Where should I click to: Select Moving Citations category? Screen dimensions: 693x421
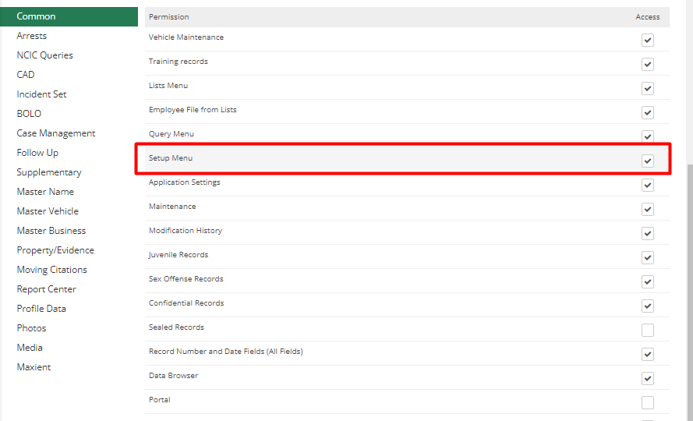pos(51,269)
